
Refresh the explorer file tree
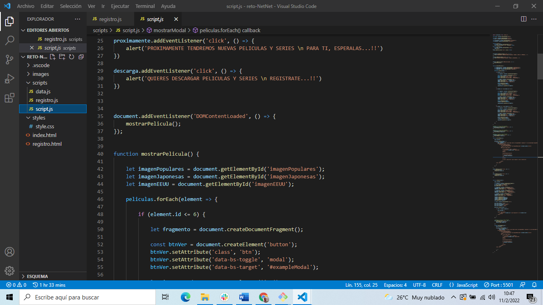(x=72, y=57)
